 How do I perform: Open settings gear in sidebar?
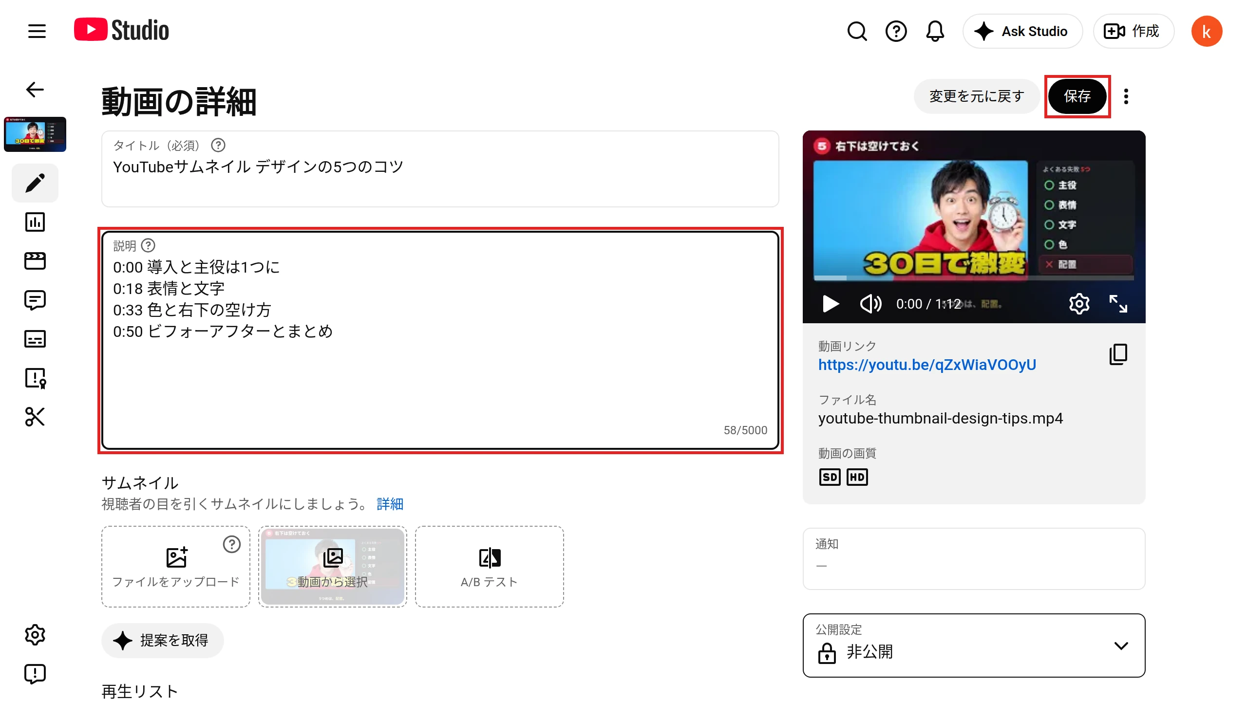(35, 635)
